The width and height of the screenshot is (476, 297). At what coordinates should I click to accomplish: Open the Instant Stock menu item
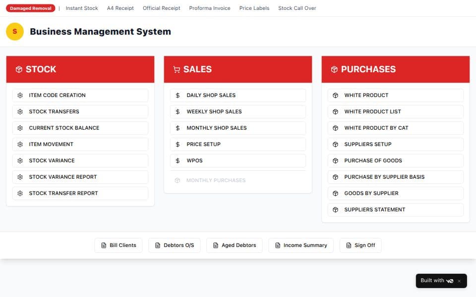[82, 8]
